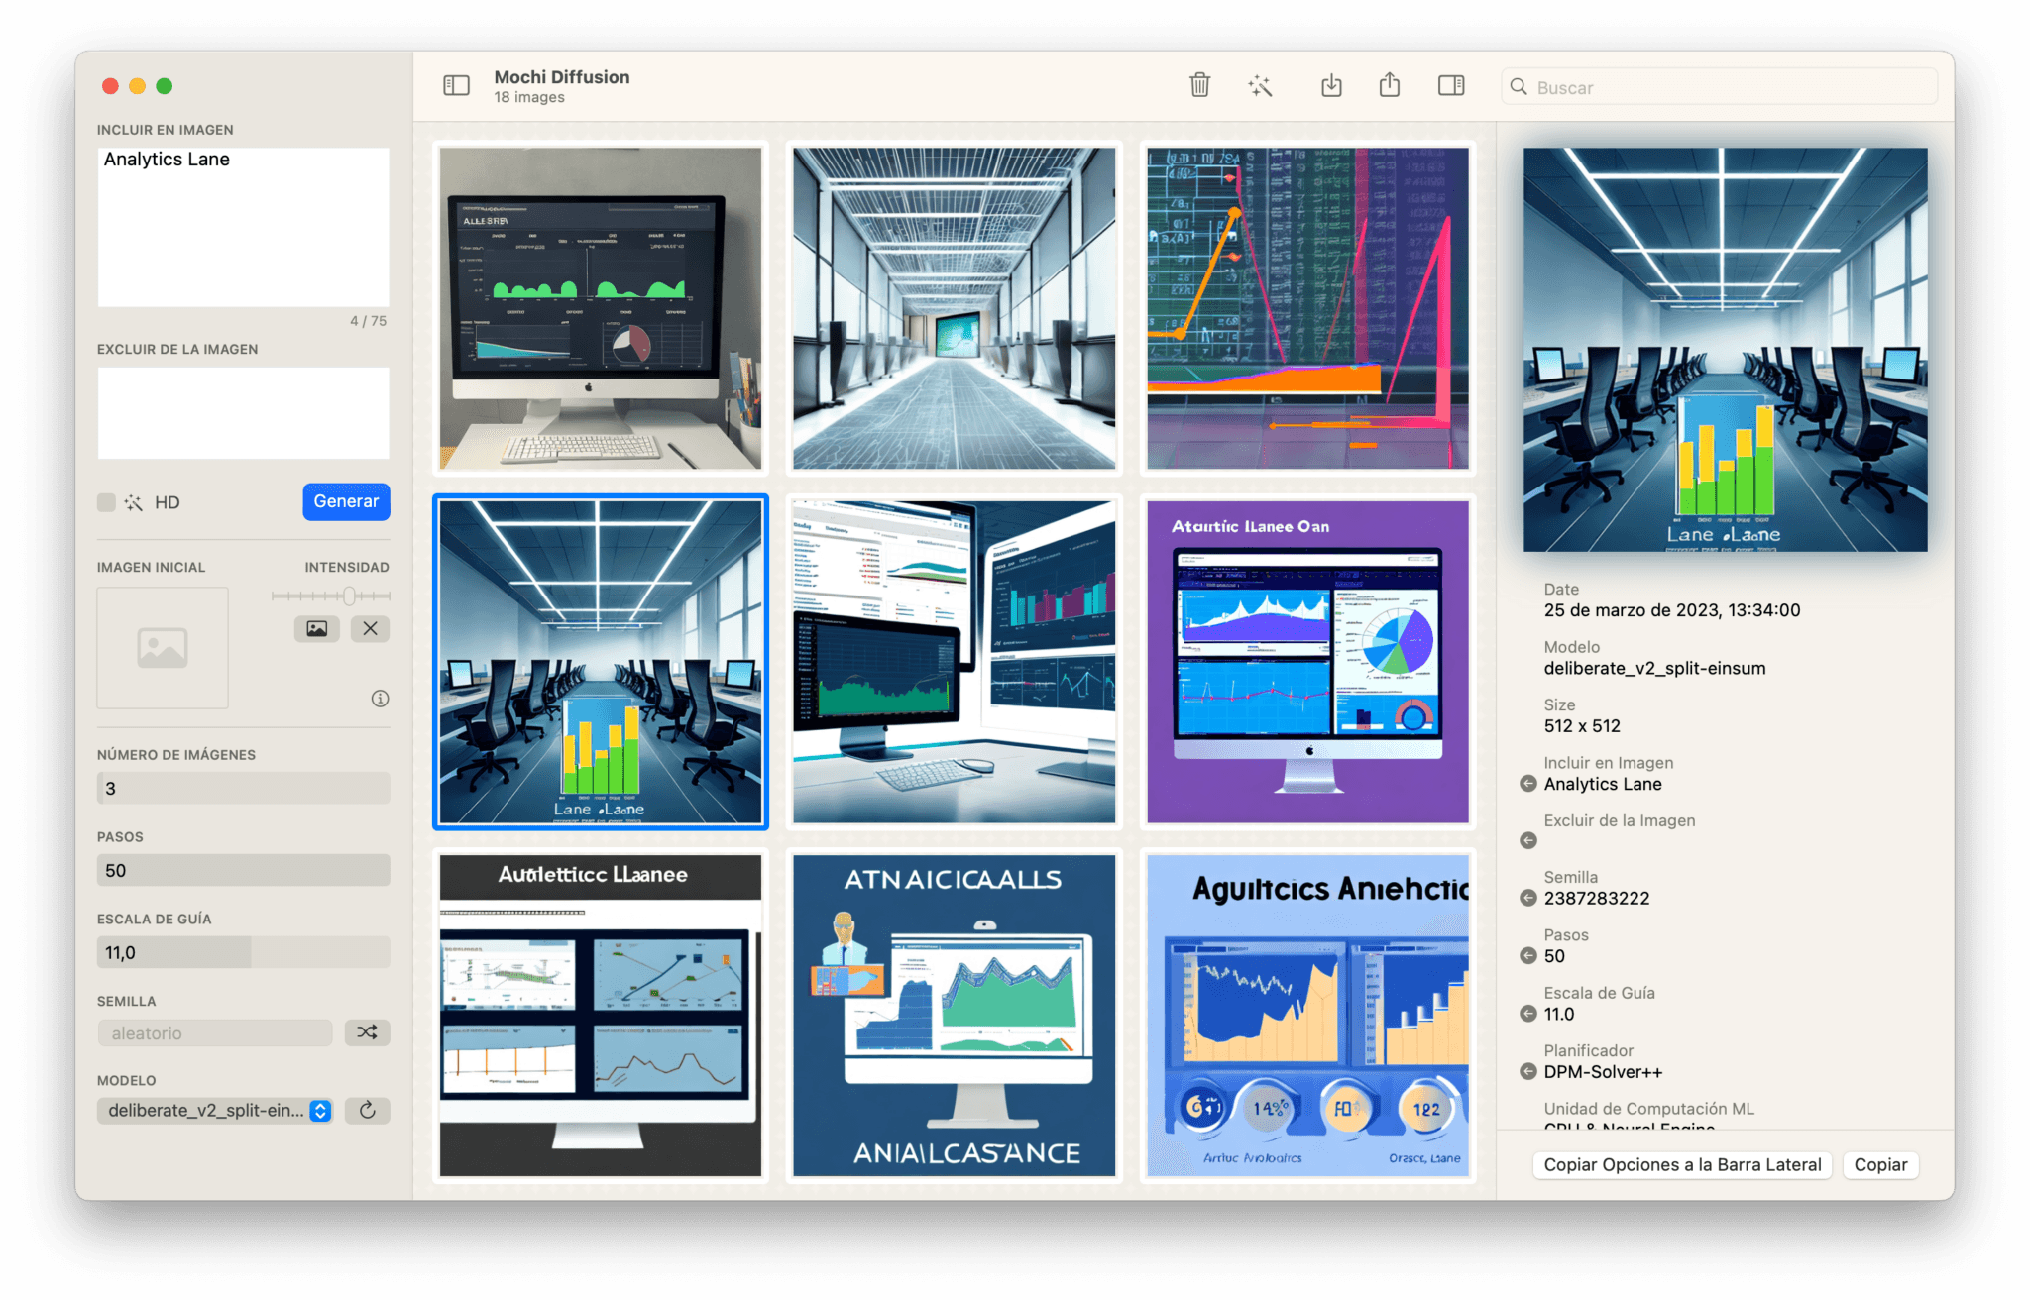The image size is (2030, 1300).
Task: Click the seed value 2387283222
Action: pos(1597,898)
